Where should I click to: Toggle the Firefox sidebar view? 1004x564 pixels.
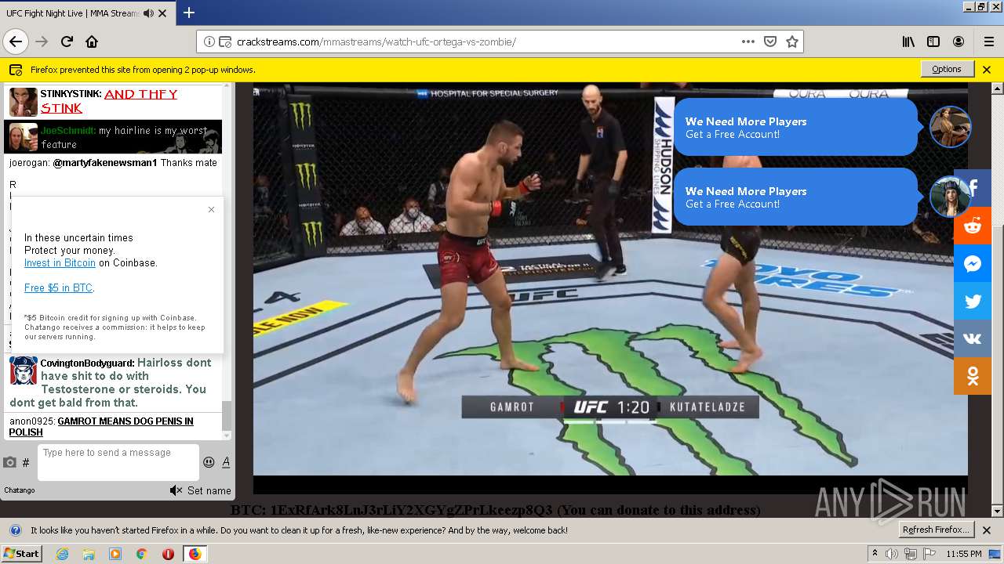(933, 42)
